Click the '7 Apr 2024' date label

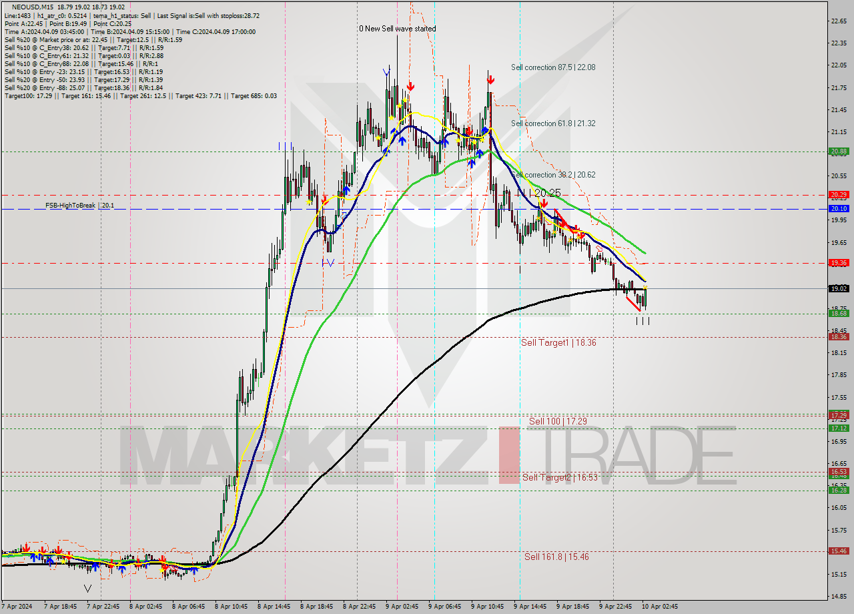(x=17, y=607)
